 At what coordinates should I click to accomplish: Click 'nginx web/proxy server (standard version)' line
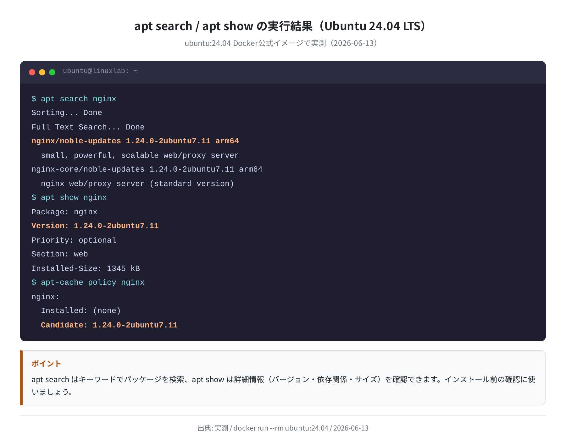137,184
